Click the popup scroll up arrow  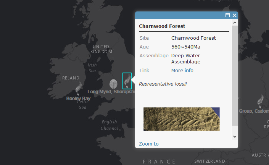tap(235, 23)
